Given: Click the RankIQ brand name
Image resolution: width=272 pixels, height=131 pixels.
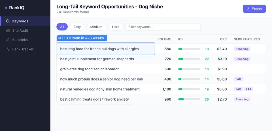Looking at the screenshot, I should point(17,8).
